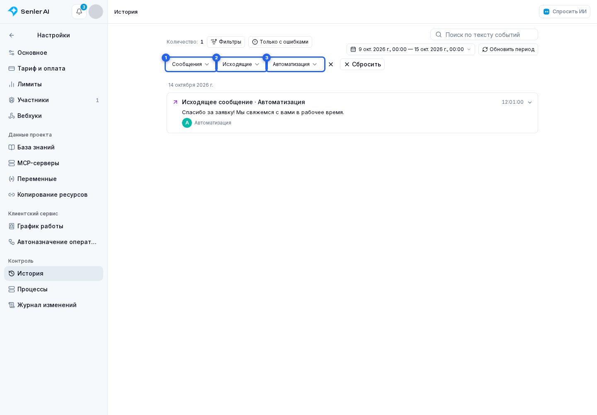This screenshot has width=597, height=415.
Task: Focus the Поиск по тексту событий field
Action: (x=484, y=34)
